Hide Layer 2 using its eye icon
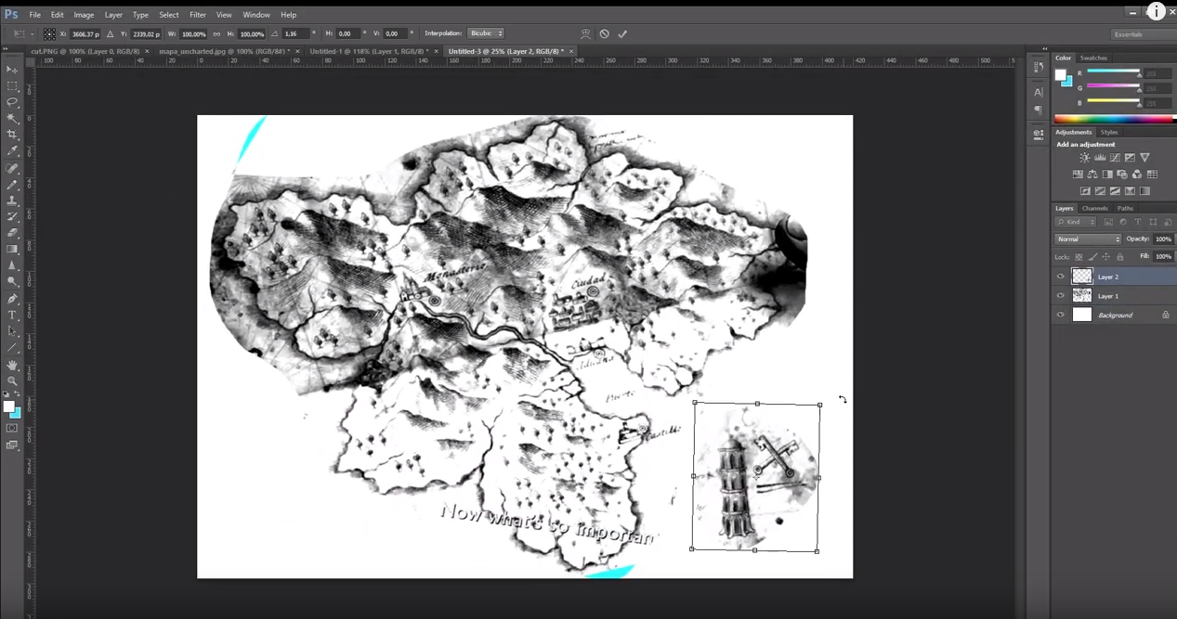The image size is (1177, 619). click(x=1060, y=277)
